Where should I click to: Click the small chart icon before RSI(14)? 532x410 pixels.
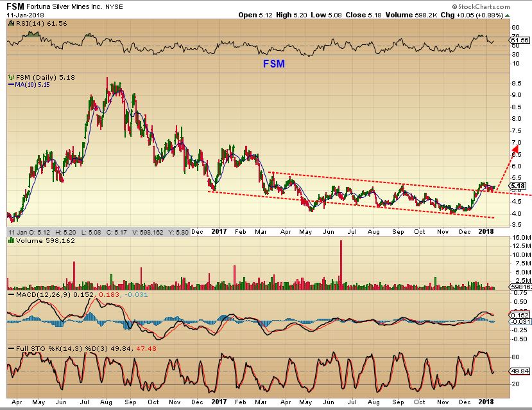click(x=11, y=23)
